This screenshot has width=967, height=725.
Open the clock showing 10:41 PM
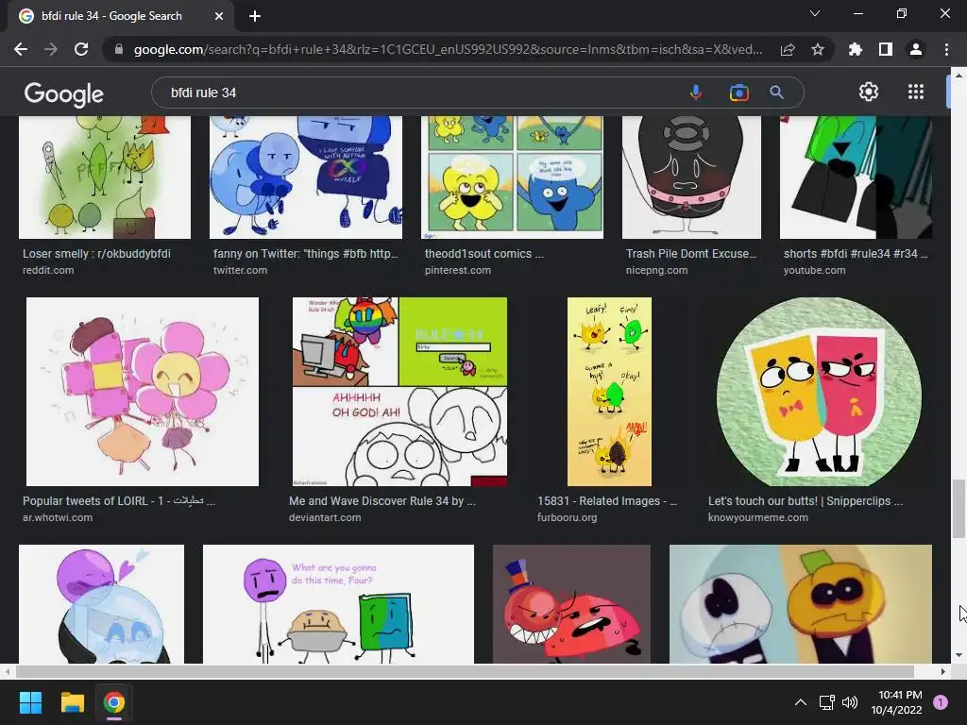897,702
